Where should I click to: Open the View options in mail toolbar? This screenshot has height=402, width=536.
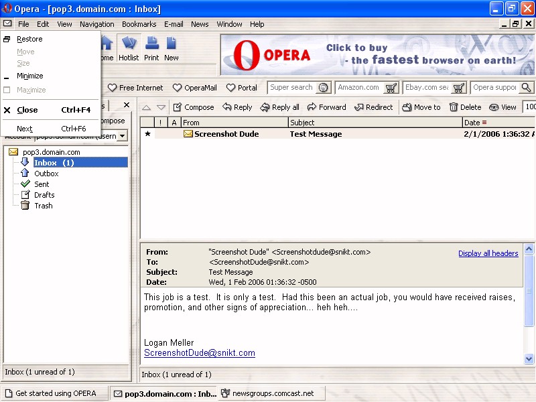tap(503, 107)
